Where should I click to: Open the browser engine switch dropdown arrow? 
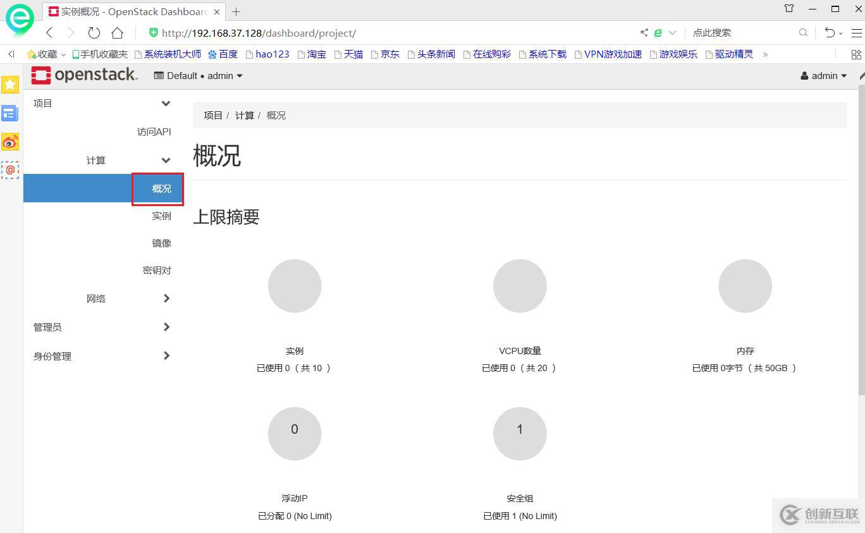[x=672, y=33]
